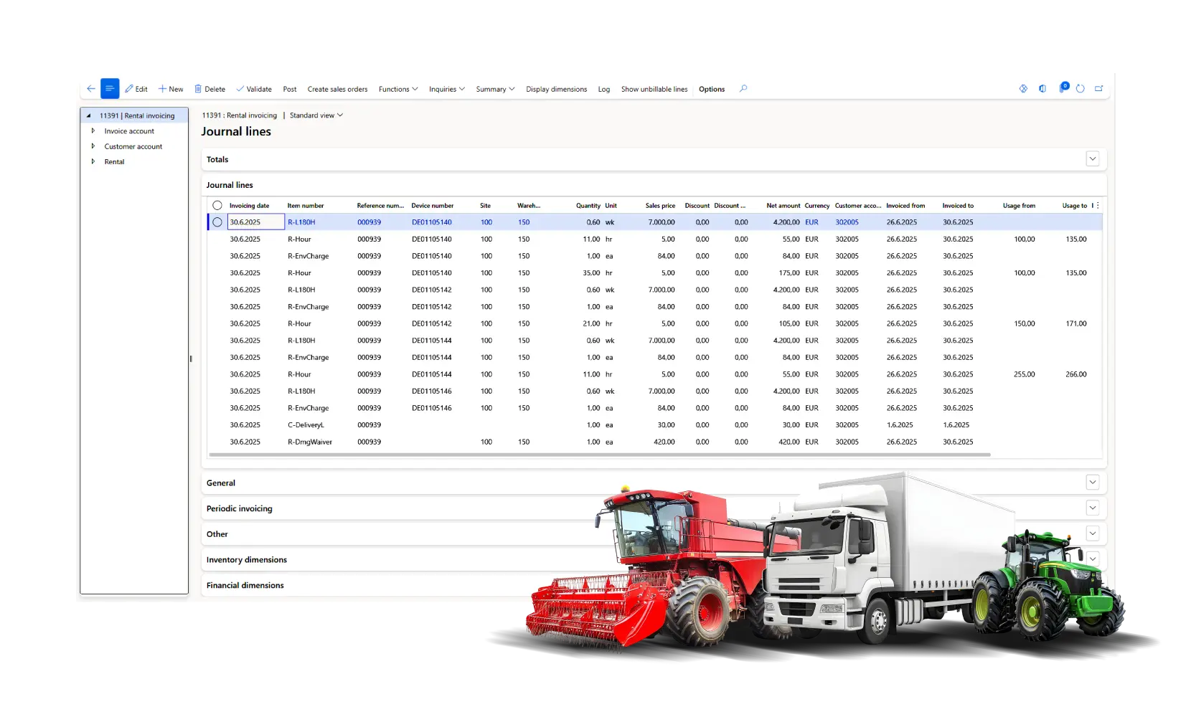
Task: Expand the Other section chevron
Action: [x=1093, y=533]
